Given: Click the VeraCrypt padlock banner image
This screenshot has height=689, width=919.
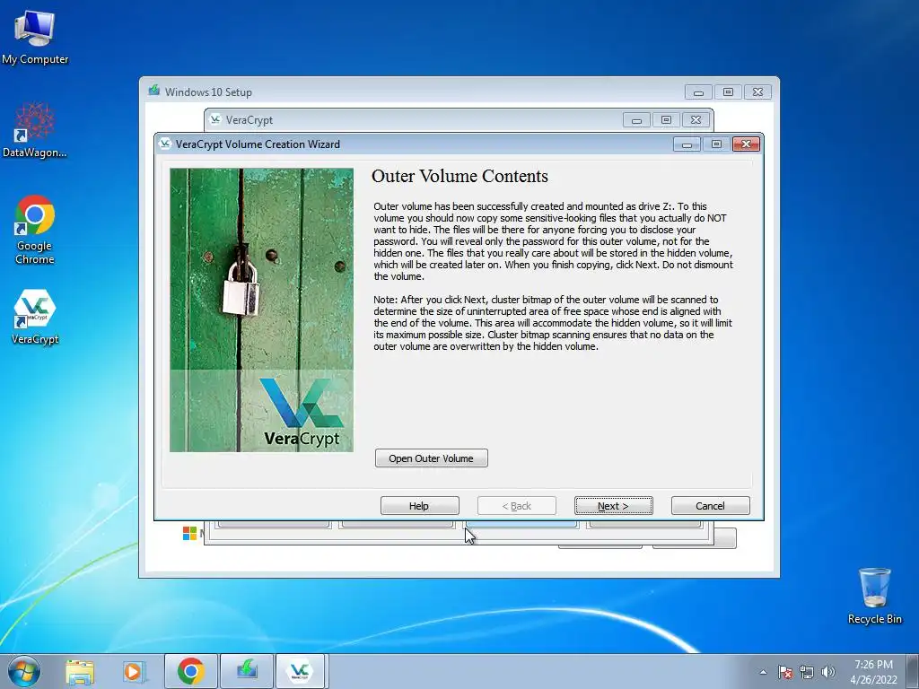Looking at the screenshot, I should 261,310.
